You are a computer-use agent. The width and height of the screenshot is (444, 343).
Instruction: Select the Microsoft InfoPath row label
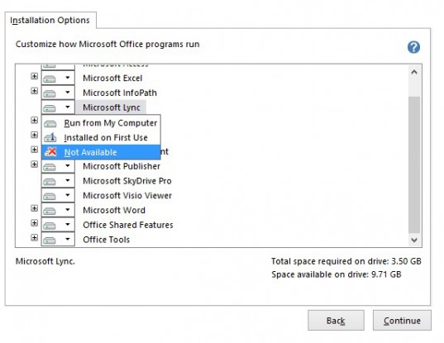click(120, 93)
